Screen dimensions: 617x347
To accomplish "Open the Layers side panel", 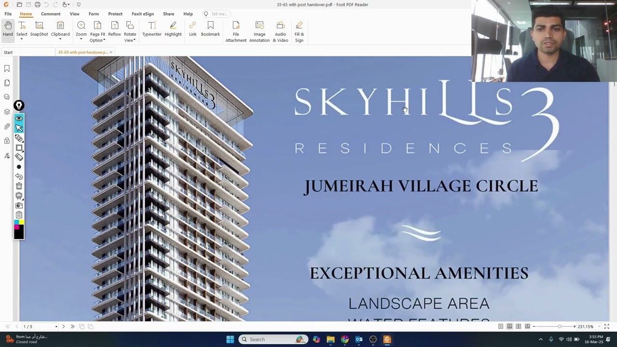I will coord(7,112).
